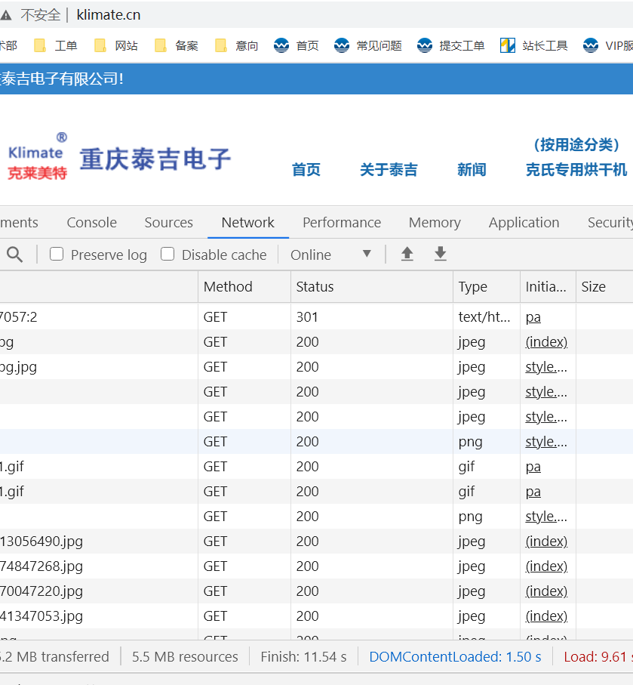Select the request named 41347053.jpg
The width and height of the screenshot is (633, 685).
(x=317, y=616)
